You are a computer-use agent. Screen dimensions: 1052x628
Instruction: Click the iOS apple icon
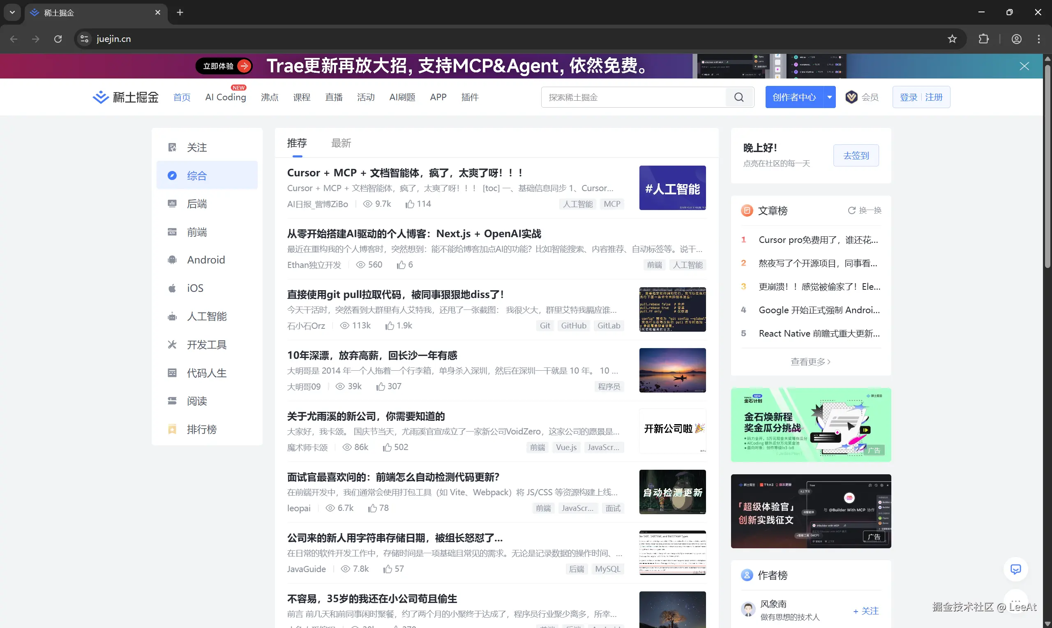(172, 288)
